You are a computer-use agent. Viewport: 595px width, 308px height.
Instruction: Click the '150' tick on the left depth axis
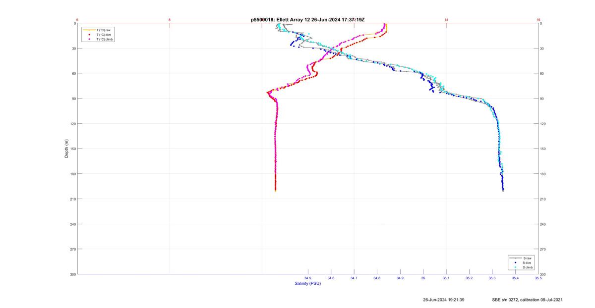[73, 149]
